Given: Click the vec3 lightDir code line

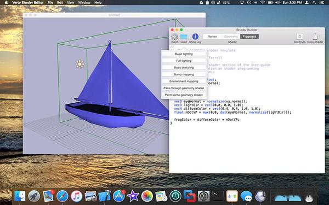Looking at the screenshot, I should point(208,105).
